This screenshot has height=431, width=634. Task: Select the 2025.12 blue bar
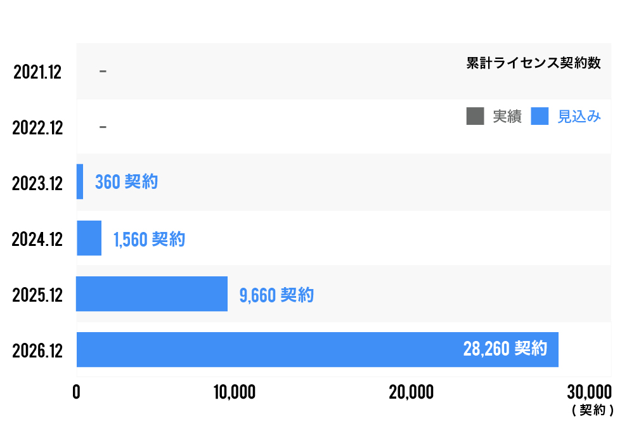point(152,294)
